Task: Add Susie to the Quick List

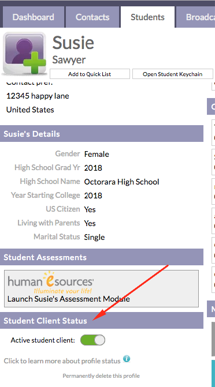Action: click(x=90, y=74)
